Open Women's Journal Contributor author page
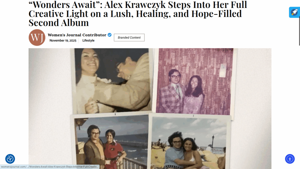Viewport: 300px width, 169px height. point(77,35)
